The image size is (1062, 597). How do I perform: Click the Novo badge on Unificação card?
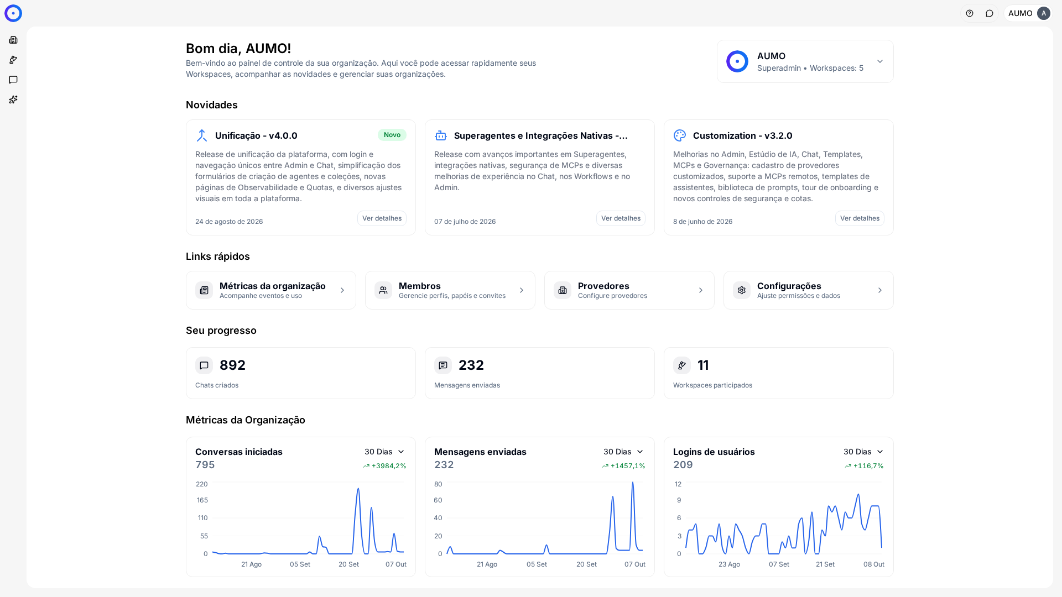click(x=392, y=135)
